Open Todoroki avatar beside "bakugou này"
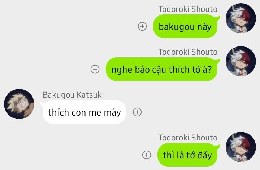Image resolution: width=260 pixels, height=170 pixels. point(241,18)
